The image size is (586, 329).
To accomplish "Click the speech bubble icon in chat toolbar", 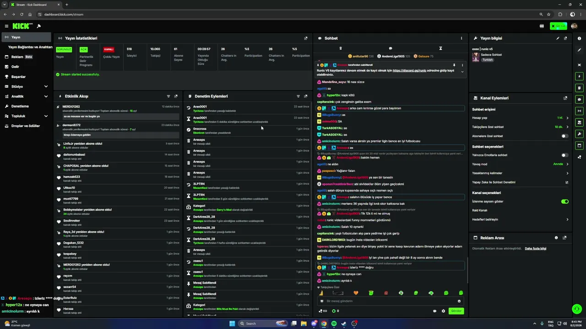I will [391, 48].
